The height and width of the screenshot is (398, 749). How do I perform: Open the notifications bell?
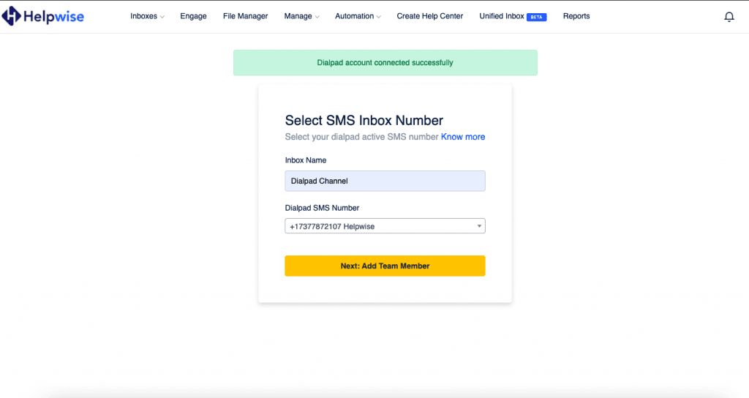pyautogui.click(x=729, y=17)
